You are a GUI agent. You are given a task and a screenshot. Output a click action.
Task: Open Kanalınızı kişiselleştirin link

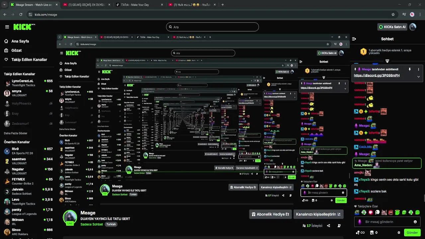point(318,214)
